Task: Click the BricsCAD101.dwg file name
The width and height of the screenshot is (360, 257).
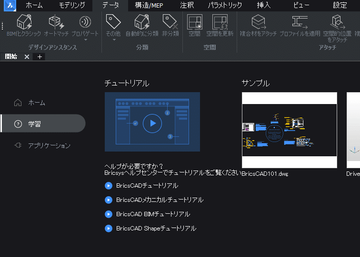Action: click(x=265, y=173)
